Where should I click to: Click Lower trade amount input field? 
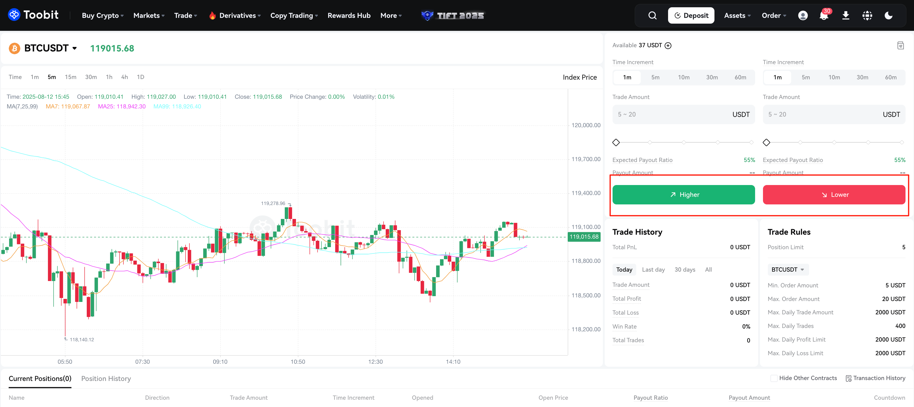pos(834,114)
